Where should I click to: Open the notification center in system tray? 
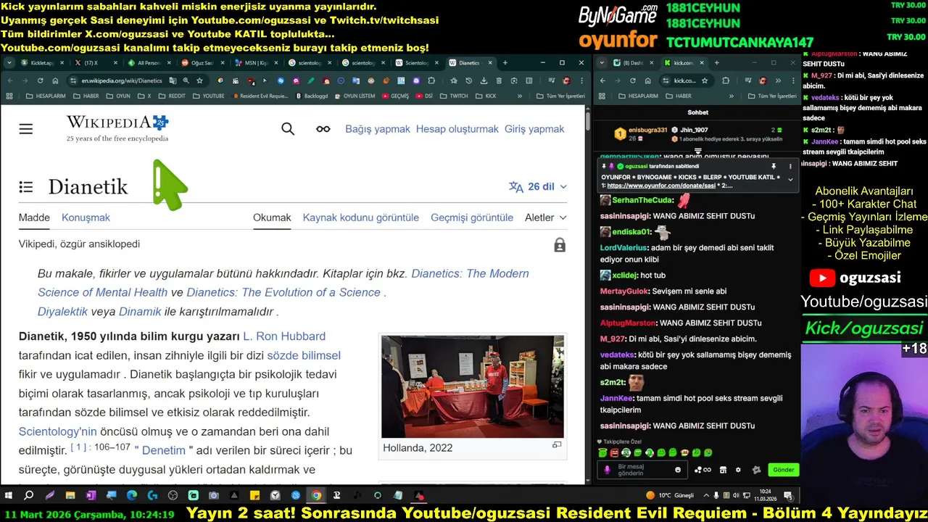789,496
